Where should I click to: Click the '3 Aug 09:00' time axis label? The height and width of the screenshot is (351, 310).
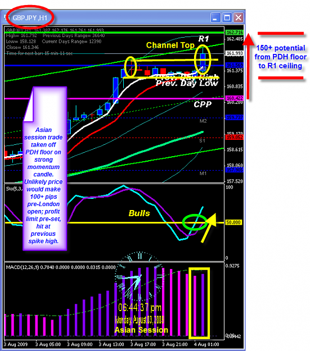pos(80,344)
